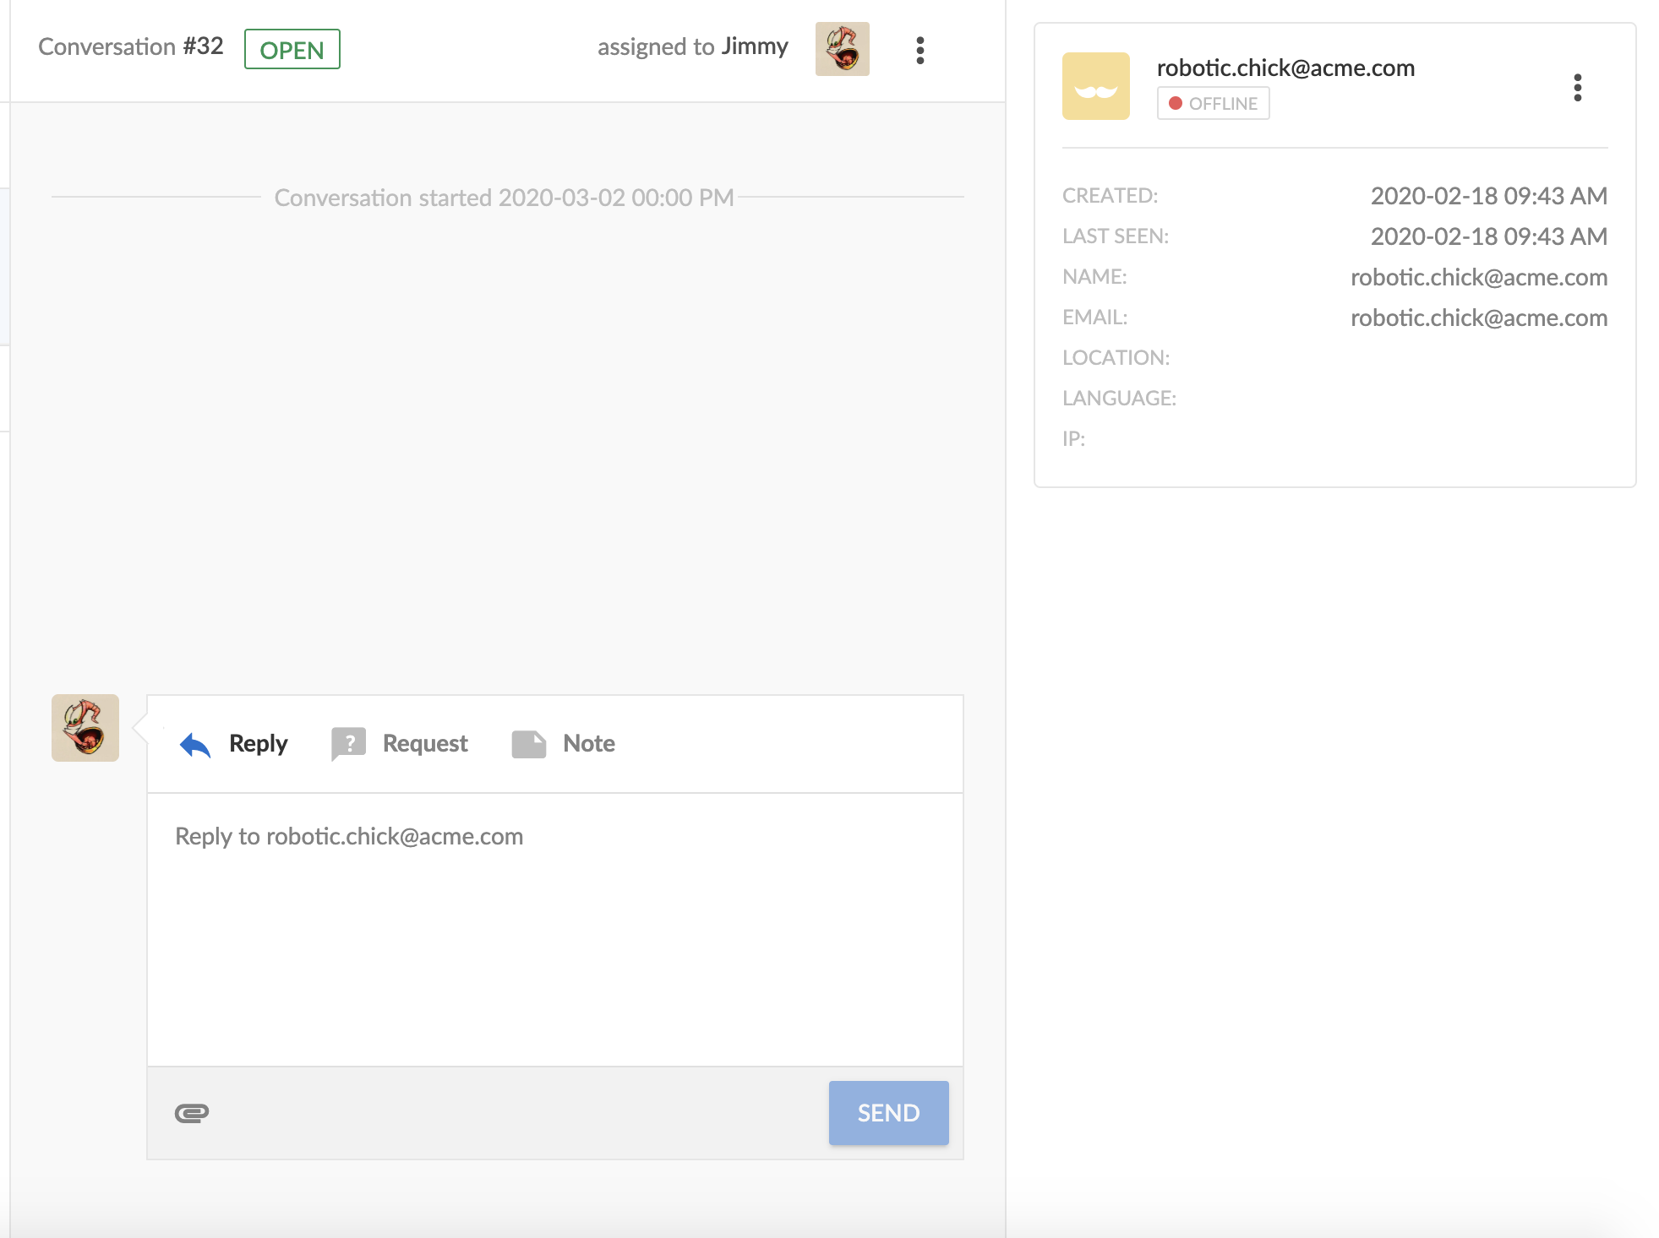
Task: Click the agent avatar beside the reply box
Action: 85,728
